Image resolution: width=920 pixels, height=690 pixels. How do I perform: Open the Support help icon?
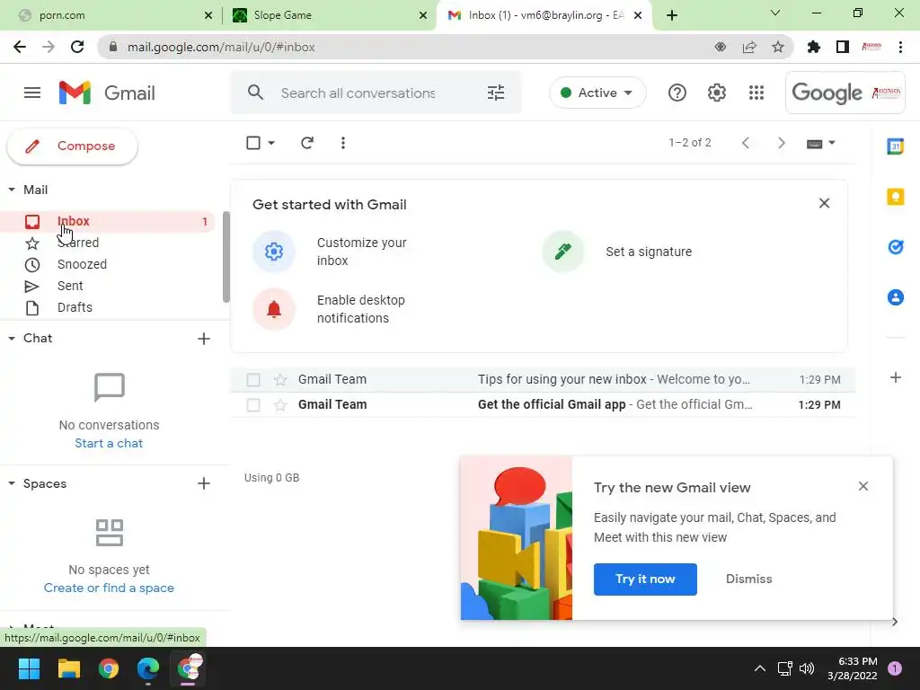tap(677, 93)
